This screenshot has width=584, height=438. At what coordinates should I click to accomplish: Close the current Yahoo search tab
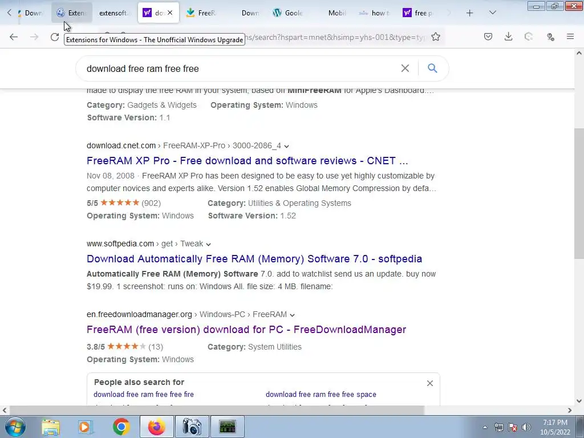(170, 13)
